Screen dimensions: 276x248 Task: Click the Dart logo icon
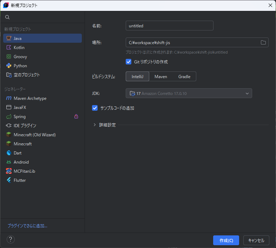point(9,153)
